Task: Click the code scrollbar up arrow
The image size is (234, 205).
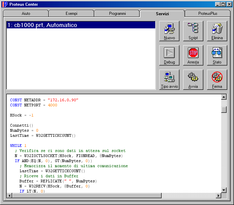Action: click(224, 97)
